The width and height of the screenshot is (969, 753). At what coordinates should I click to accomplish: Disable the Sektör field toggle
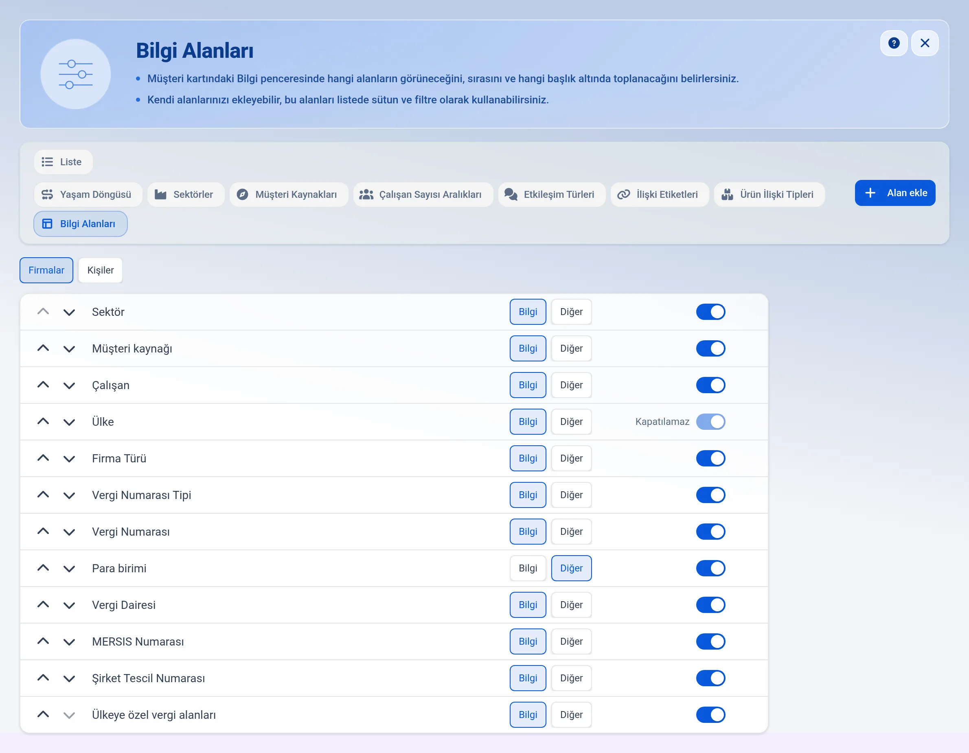tap(710, 312)
